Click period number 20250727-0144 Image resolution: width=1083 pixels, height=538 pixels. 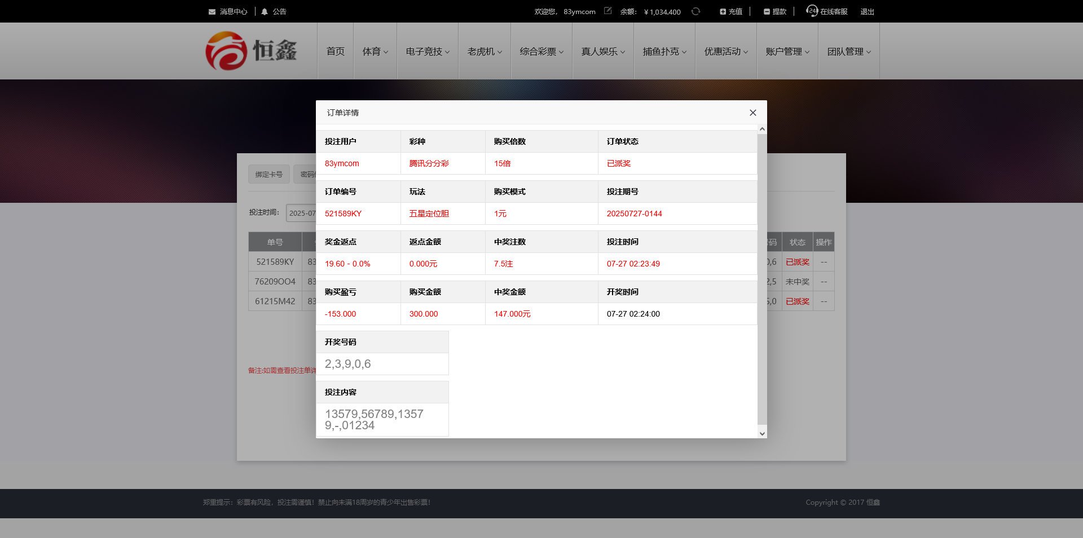click(635, 214)
